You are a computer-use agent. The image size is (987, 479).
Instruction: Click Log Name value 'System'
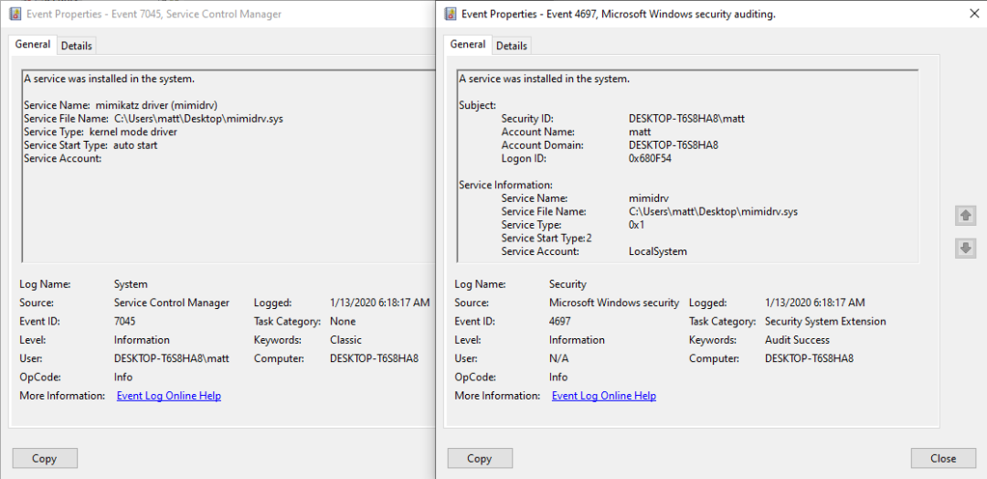(131, 284)
